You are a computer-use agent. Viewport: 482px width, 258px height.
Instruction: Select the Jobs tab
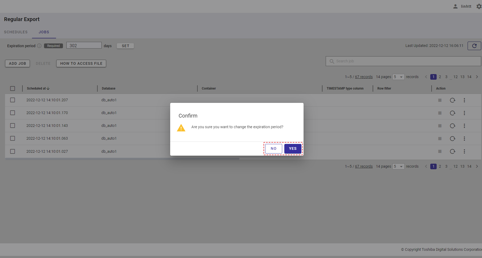tap(44, 32)
